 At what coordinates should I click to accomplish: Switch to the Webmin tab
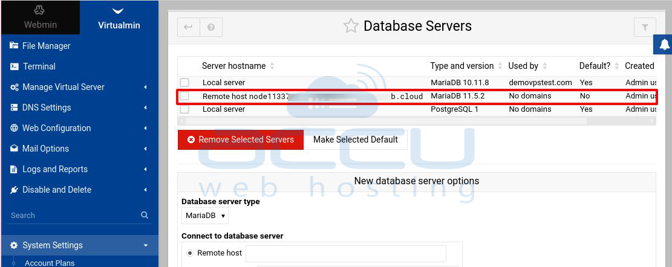(x=41, y=18)
